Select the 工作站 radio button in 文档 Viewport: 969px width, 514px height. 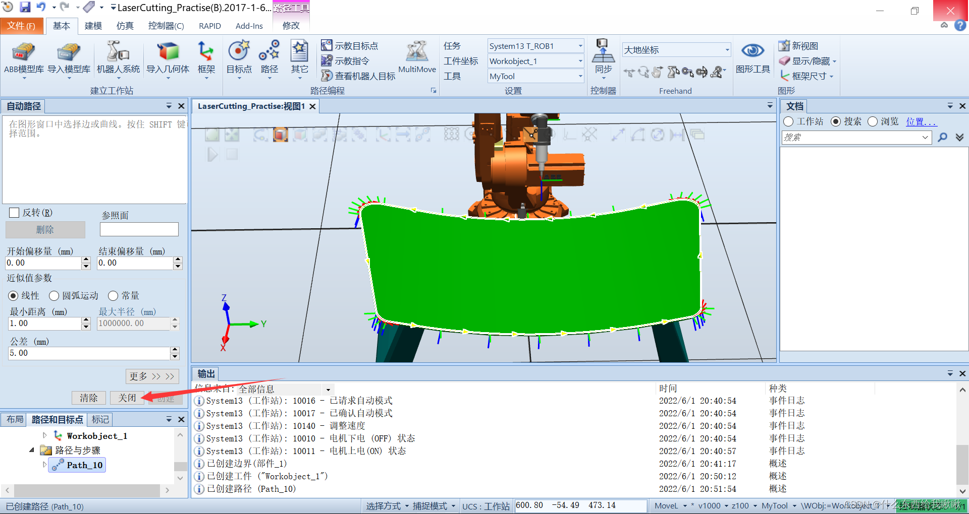tap(788, 121)
